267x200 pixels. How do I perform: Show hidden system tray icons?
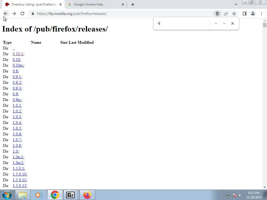coord(222,195)
